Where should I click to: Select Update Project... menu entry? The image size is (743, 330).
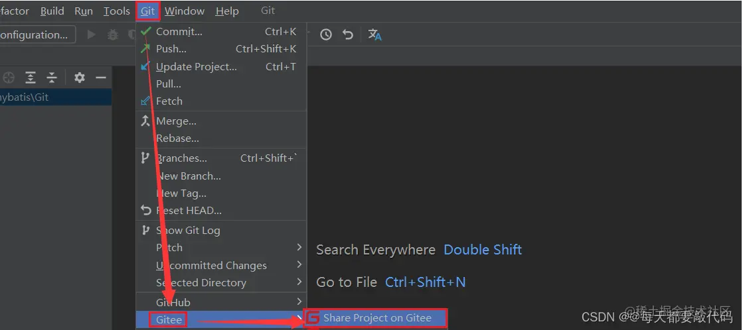(221, 67)
